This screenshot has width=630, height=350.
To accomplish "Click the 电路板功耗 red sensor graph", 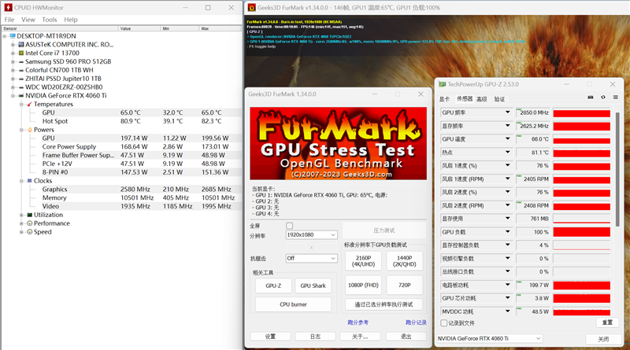I will pyautogui.click(x=581, y=285).
